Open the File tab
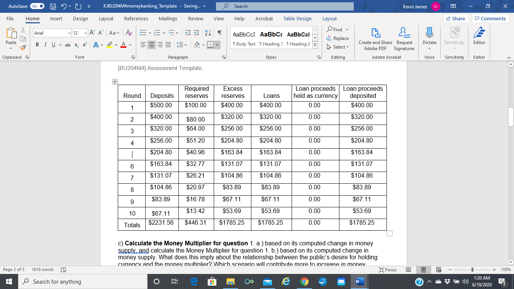The height and width of the screenshot is (289, 514). [10, 18]
